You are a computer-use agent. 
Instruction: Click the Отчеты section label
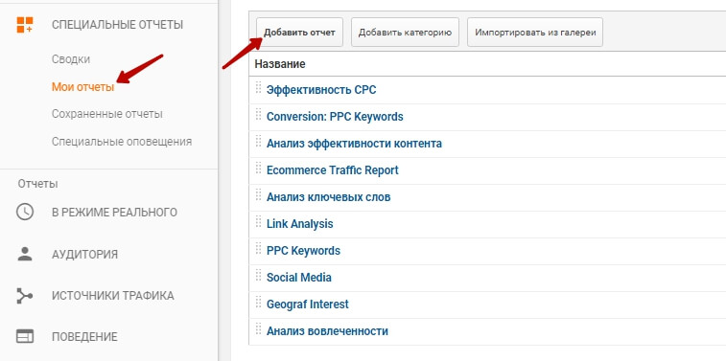[x=38, y=184]
